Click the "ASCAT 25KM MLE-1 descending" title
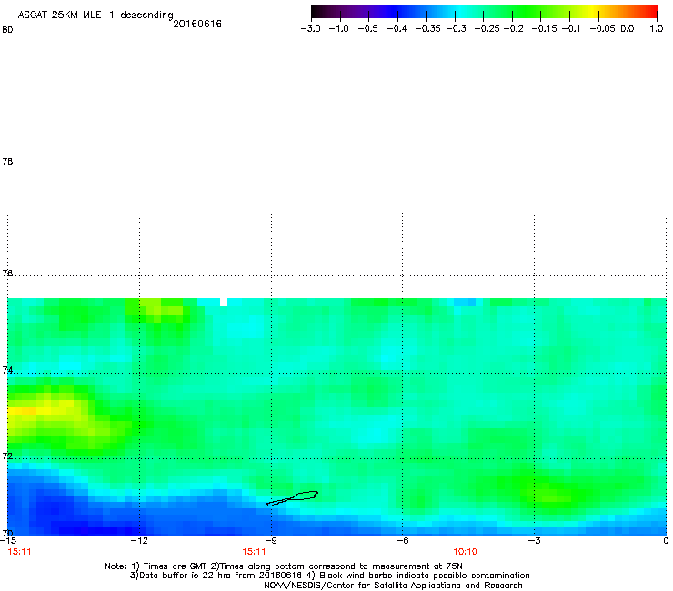This screenshot has height=591, width=673. [x=95, y=15]
